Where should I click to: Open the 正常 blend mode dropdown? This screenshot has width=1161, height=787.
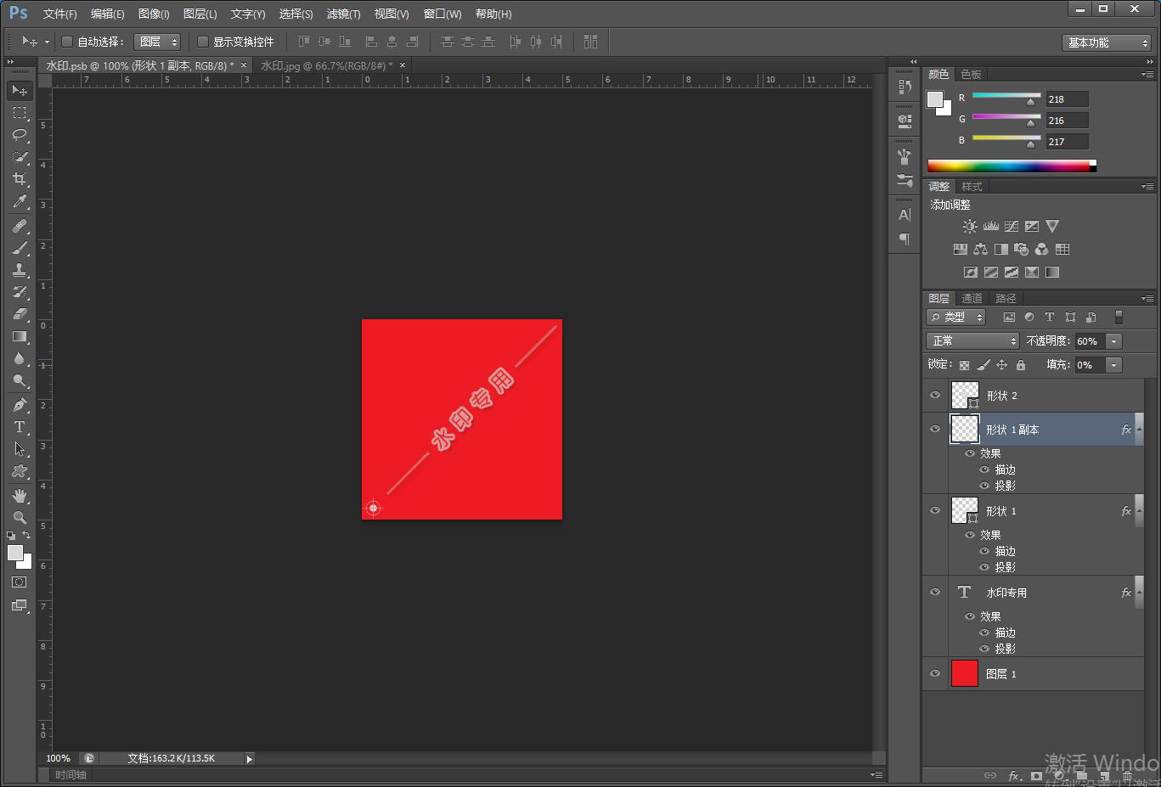pos(972,340)
